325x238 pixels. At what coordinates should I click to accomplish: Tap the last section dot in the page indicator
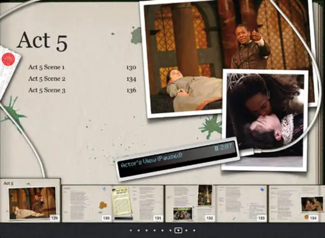click(194, 230)
